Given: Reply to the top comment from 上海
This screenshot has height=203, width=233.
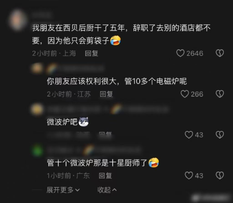Looking at the screenshot, I should point(92,53).
